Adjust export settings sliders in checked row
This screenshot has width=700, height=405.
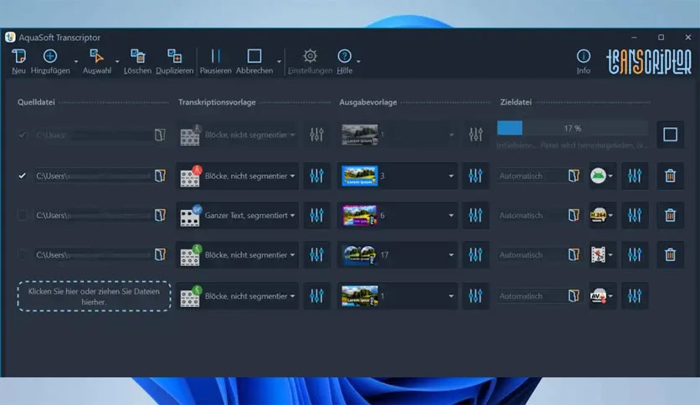click(635, 176)
